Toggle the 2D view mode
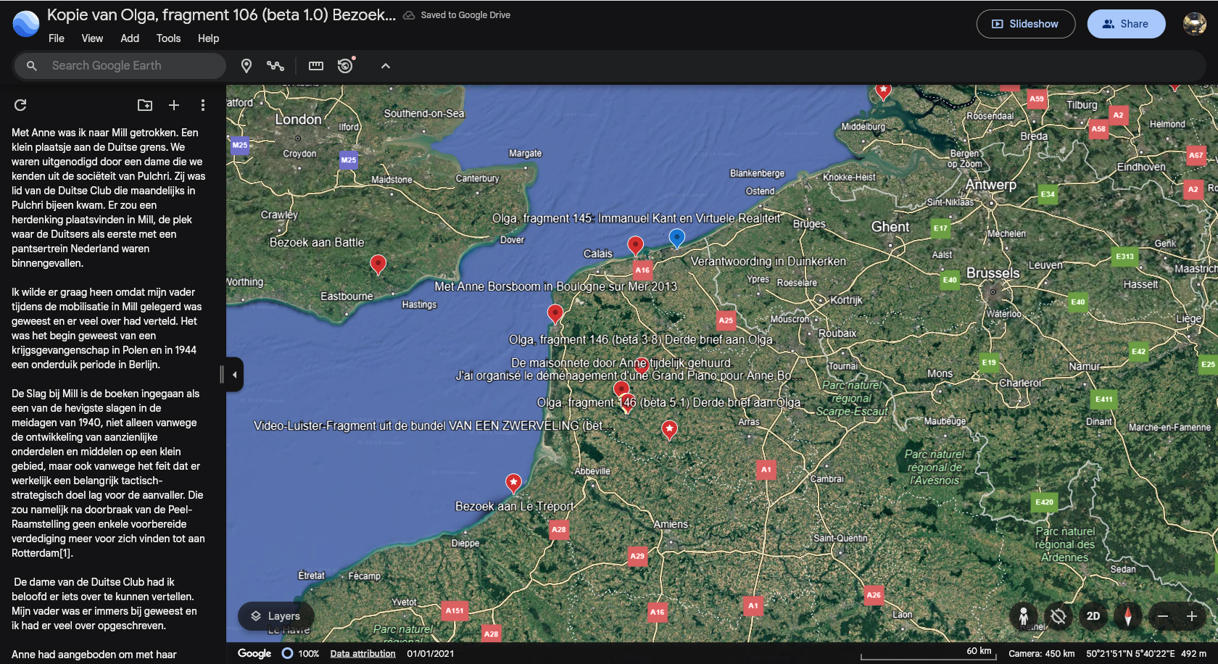The width and height of the screenshot is (1218, 664). [1093, 616]
